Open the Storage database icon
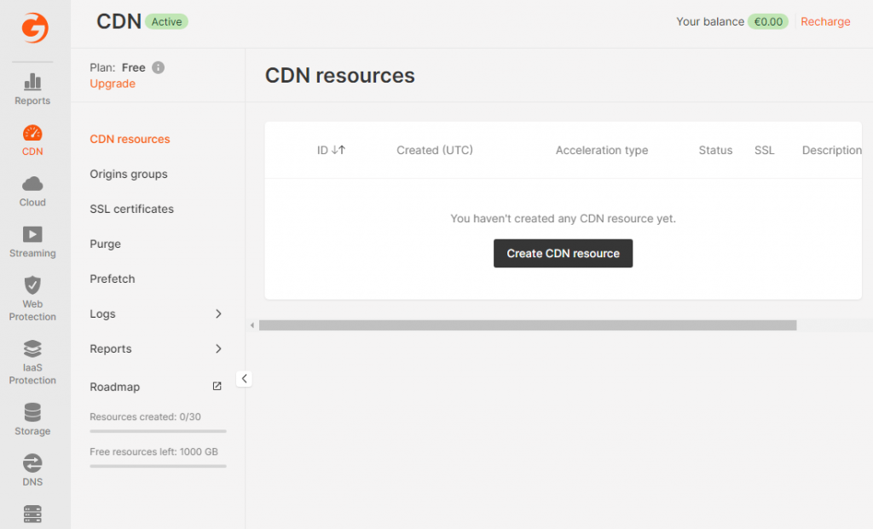Screen dimensions: 873x529 tap(32, 412)
